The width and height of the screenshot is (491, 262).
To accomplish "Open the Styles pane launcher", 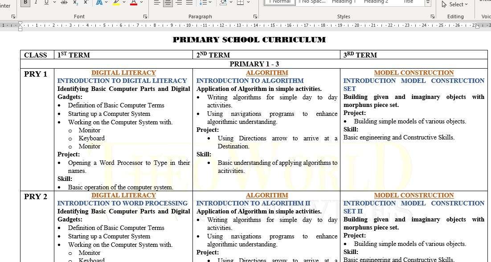I will [x=433, y=16].
